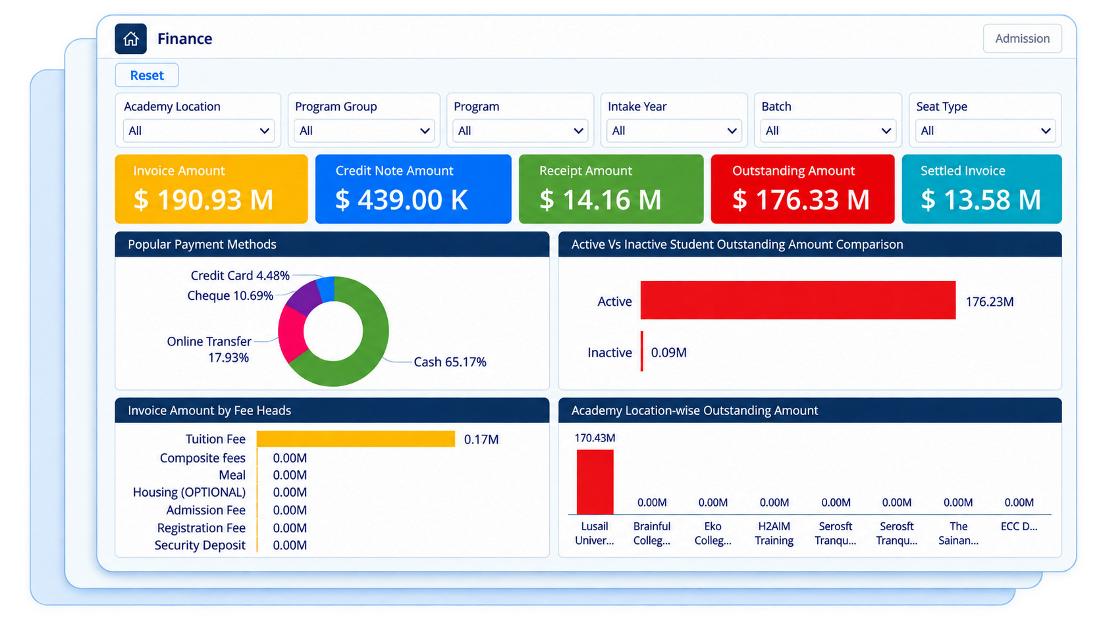Click the H2AIM Training axis label

pyautogui.click(x=774, y=533)
